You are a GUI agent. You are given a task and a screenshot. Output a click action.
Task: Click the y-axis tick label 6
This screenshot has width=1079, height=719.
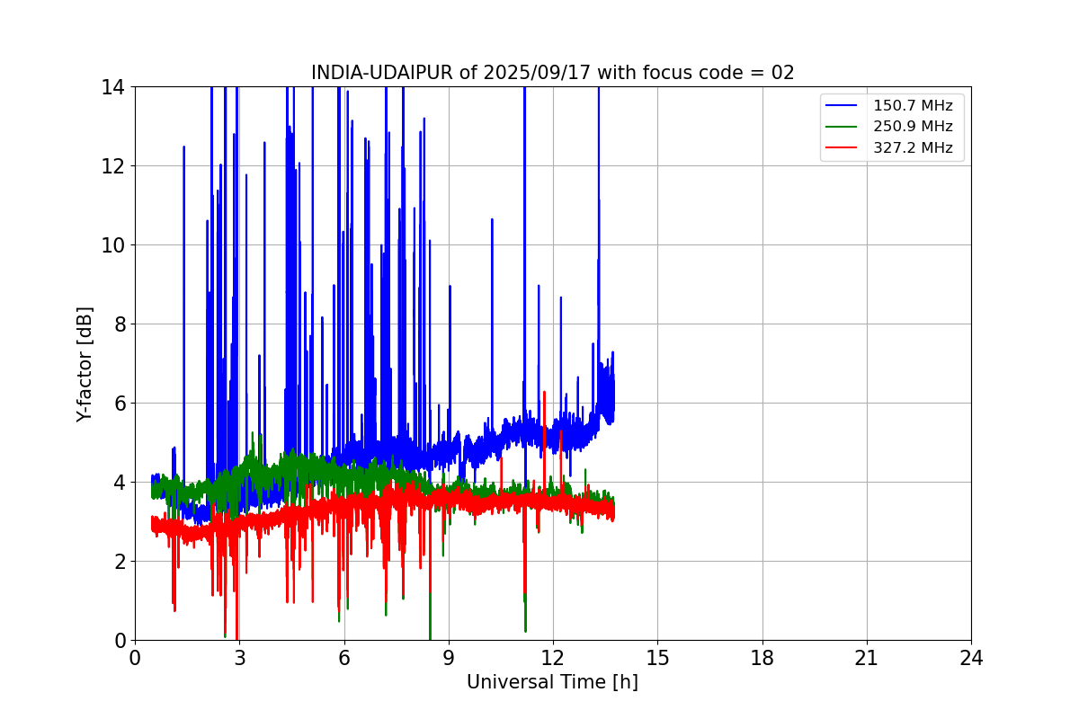pos(119,404)
